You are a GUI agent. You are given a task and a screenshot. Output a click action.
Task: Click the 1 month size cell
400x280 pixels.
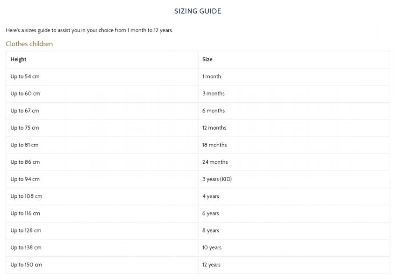point(212,77)
